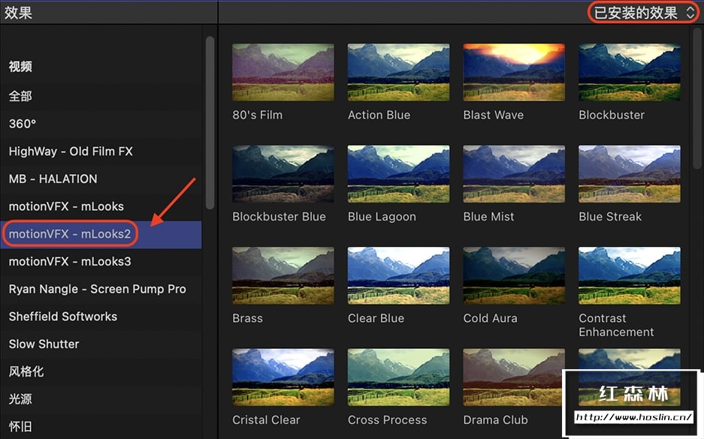Image resolution: width=704 pixels, height=439 pixels.
Task: Click the Brass label text
Action: click(247, 319)
